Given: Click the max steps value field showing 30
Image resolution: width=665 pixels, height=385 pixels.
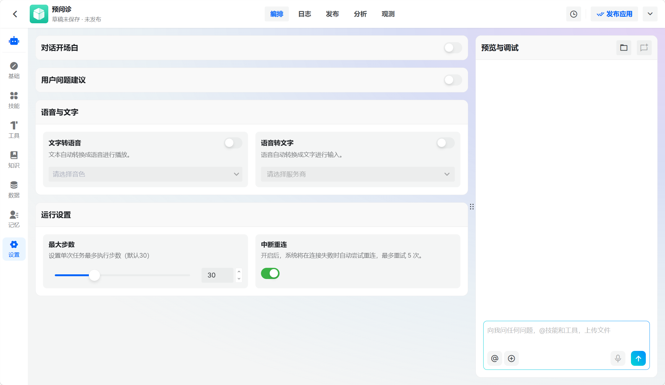Looking at the screenshot, I should tap(217, 275).
